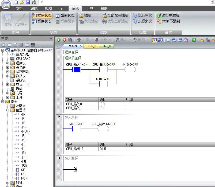The height and width of the screenshot is (187, 215).
Task: Click the I0.0 address cell
Action: (112, 104)
